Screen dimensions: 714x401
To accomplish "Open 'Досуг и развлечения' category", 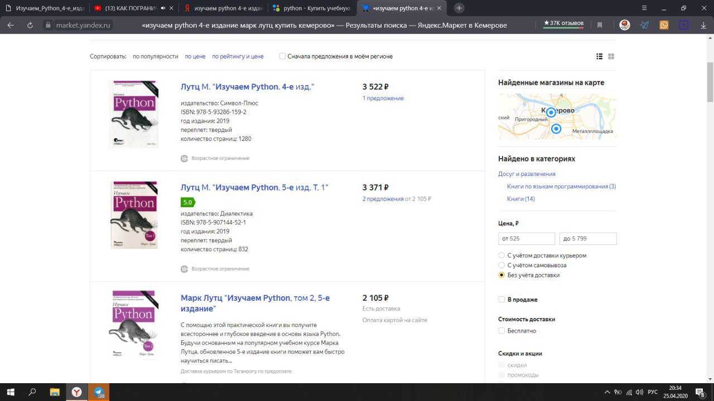I will [x=527, y=174].
